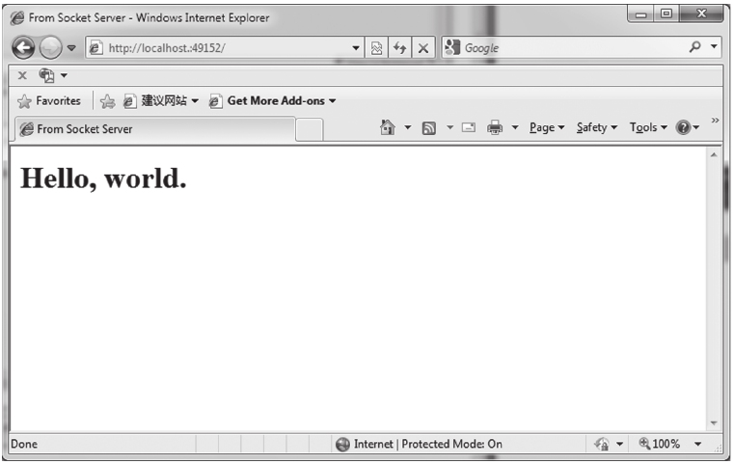The height and width of the screenshot is (464, 734).
Task: Expand the address bar history dropdown
Action: (x=356, y=48)
